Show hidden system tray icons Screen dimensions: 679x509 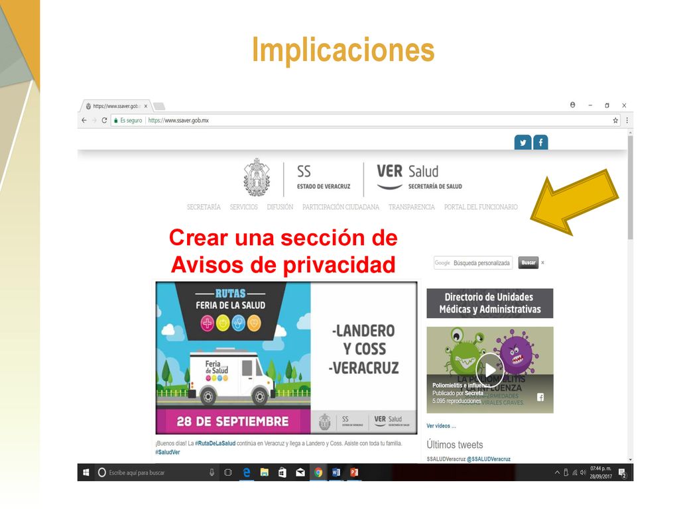[557, 472]
